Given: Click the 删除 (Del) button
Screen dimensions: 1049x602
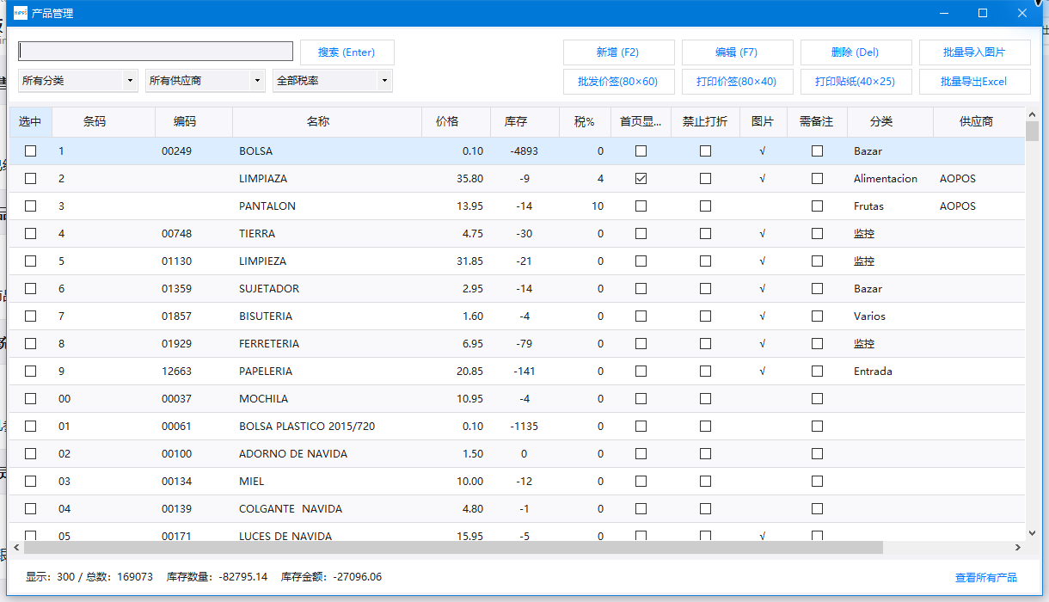Looking at the screenshot, I should pos(856,52).
